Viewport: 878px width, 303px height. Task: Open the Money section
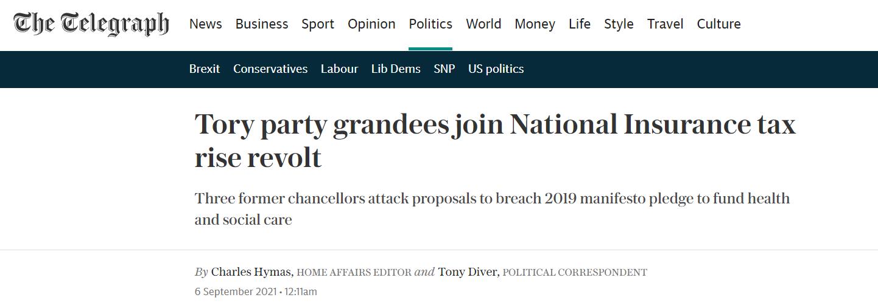[535, 24]
